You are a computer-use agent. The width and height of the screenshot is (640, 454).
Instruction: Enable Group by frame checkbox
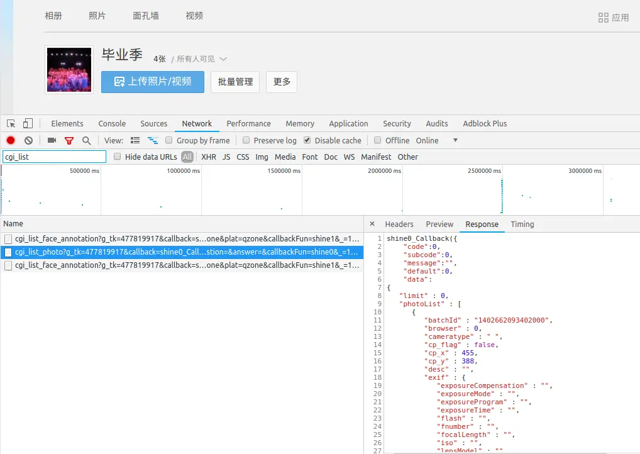click(x=168, y=140)
